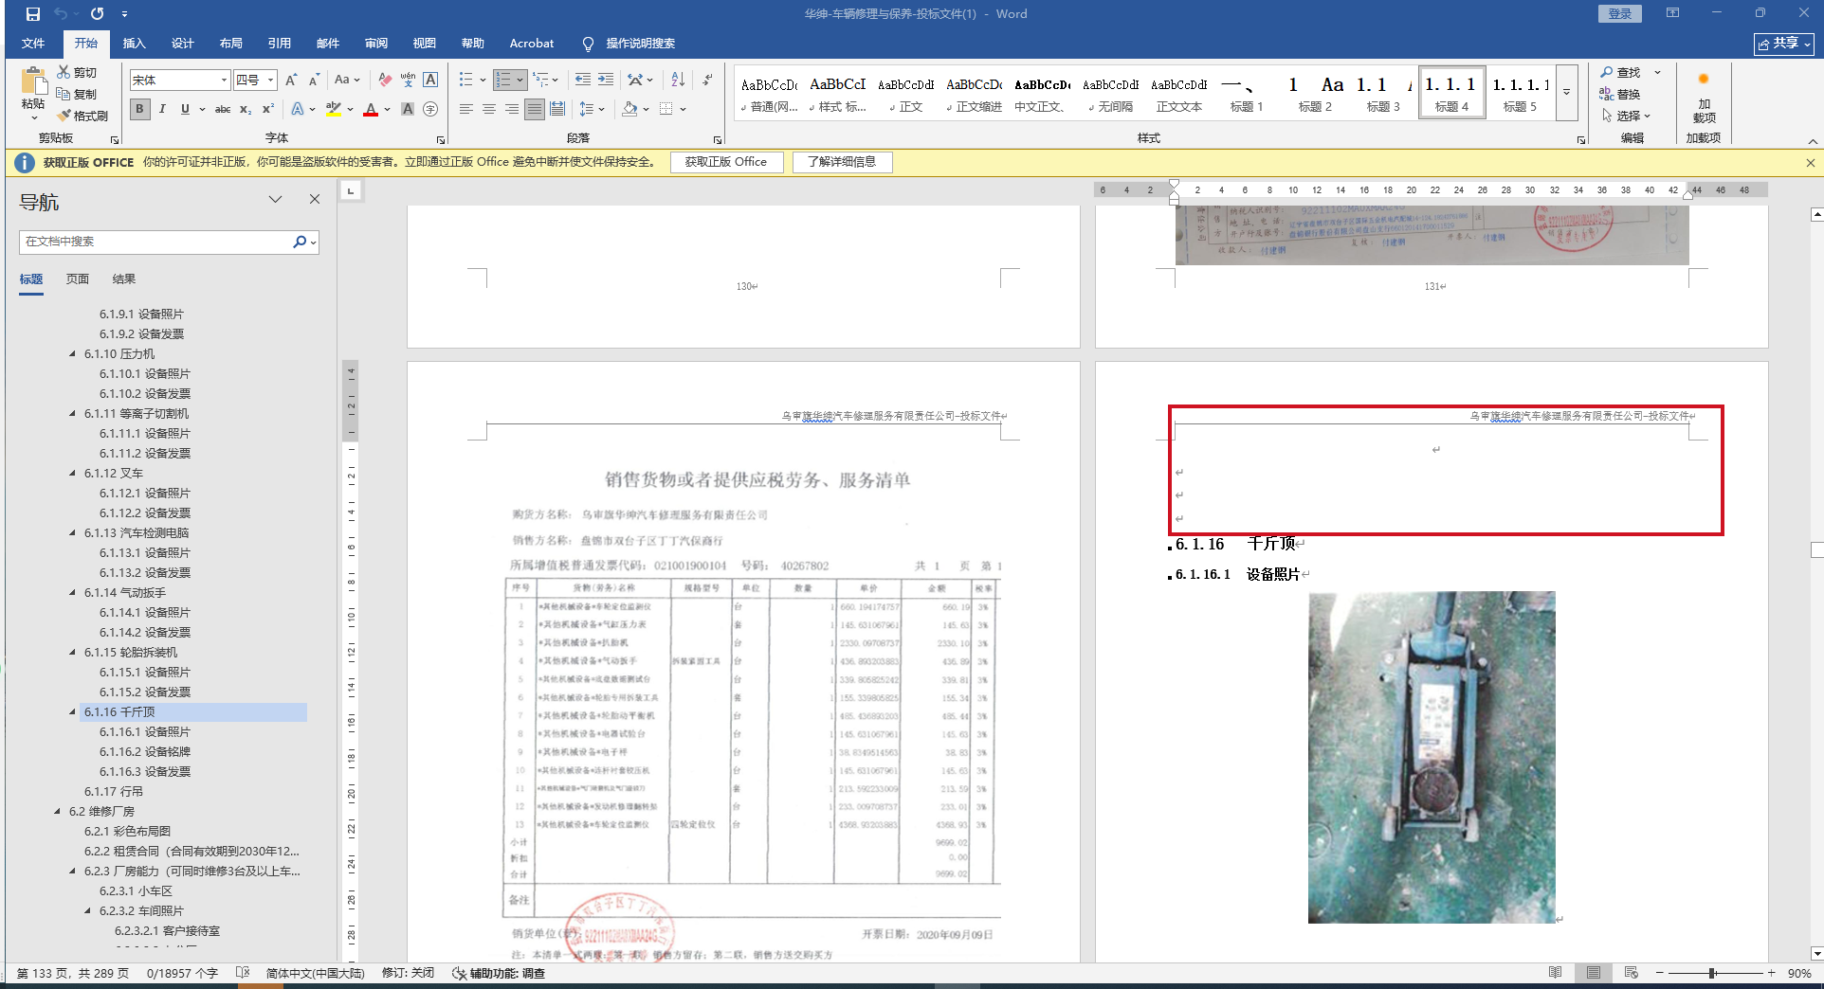Collapse the 6.1.16 千斤顶 heading
Viewport: 1824px width, 989px height.
[72, 711]
